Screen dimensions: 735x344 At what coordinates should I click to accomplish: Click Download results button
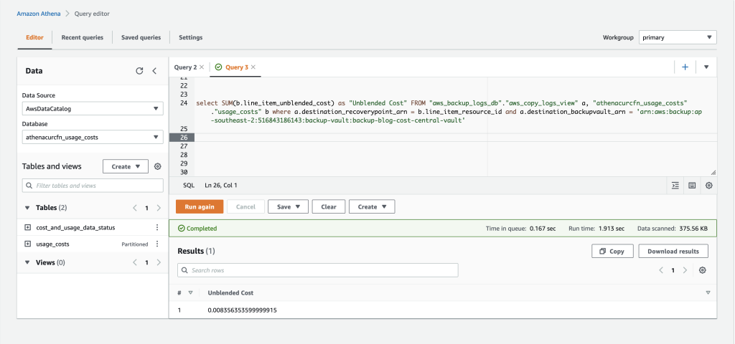pyautogui.click(x=673, y=252)
